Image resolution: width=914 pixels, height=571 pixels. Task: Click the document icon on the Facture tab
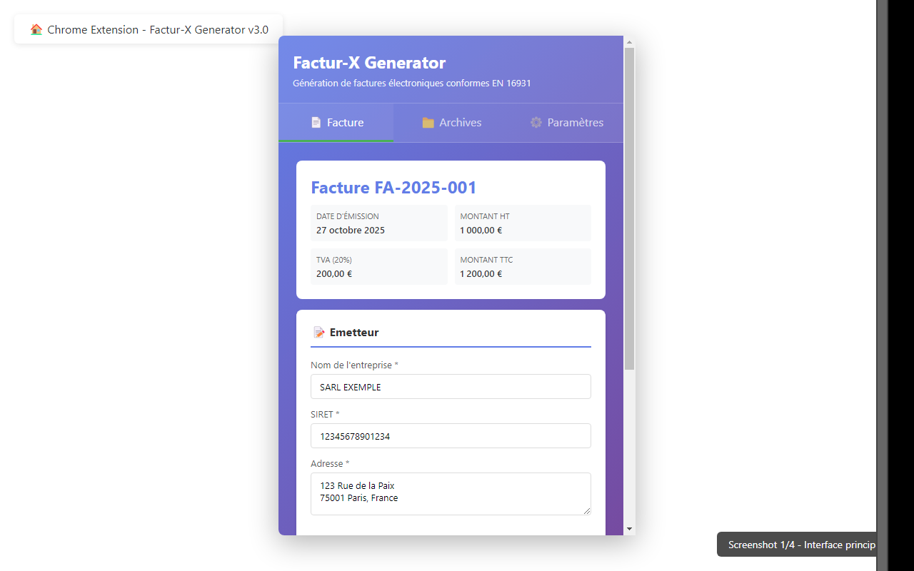[x=316, y=123]
